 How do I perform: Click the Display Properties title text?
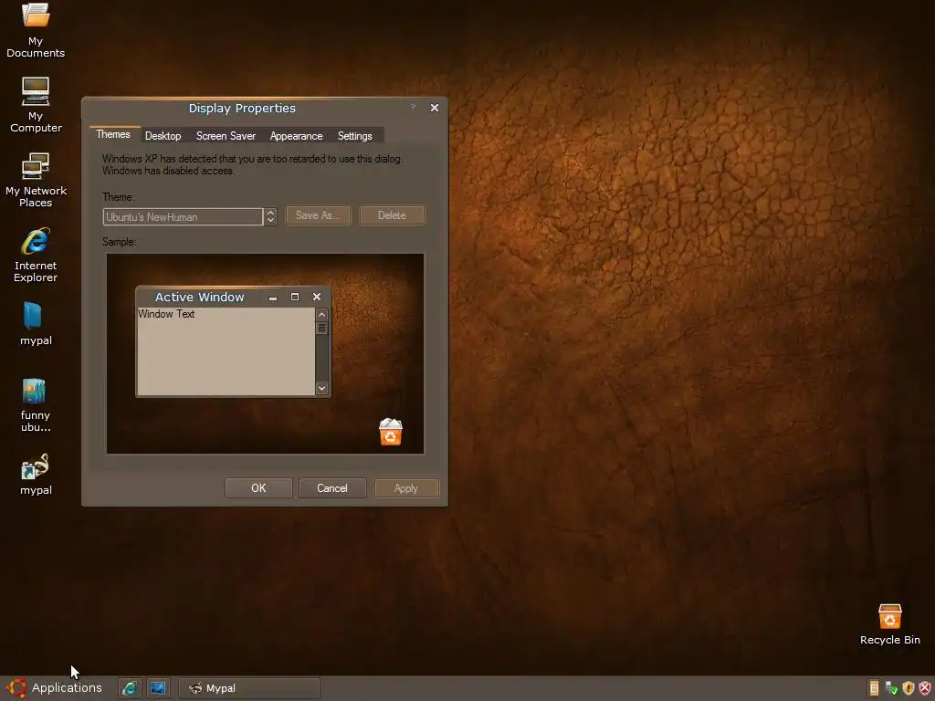pyautogui.click(x=242, y=109)
